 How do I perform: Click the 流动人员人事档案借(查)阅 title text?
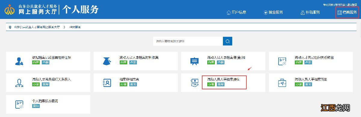(x=227, y=57)
